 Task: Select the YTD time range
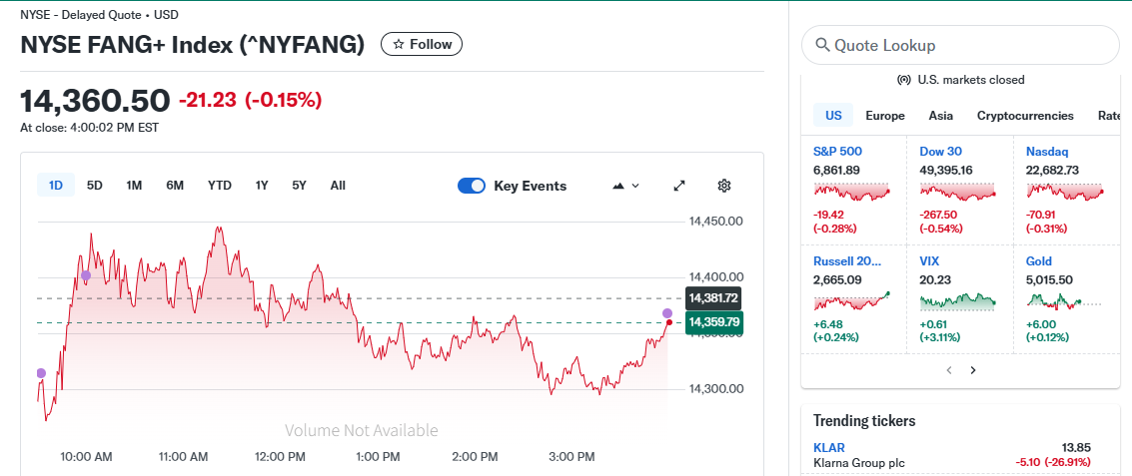tap(219, 185)
